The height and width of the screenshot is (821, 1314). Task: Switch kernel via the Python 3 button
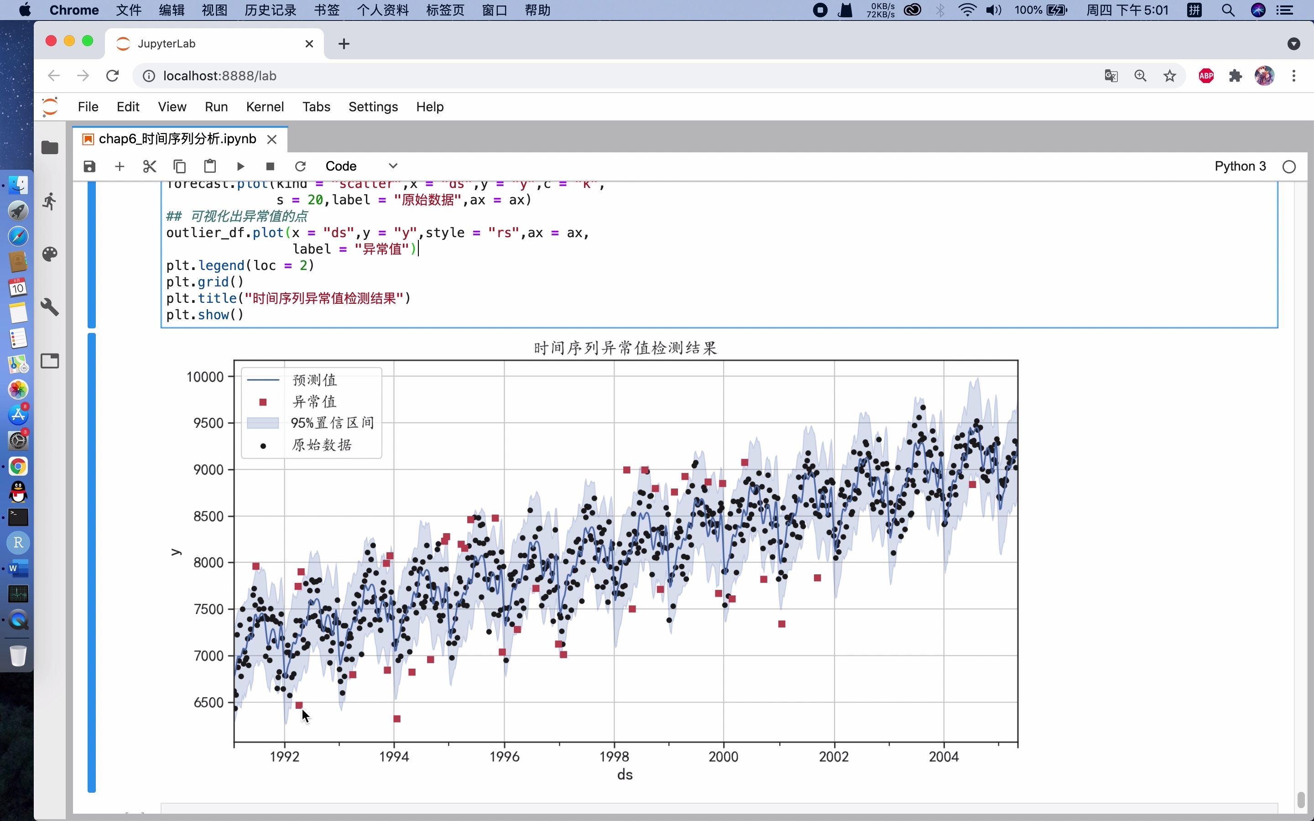coord(1240,166)
